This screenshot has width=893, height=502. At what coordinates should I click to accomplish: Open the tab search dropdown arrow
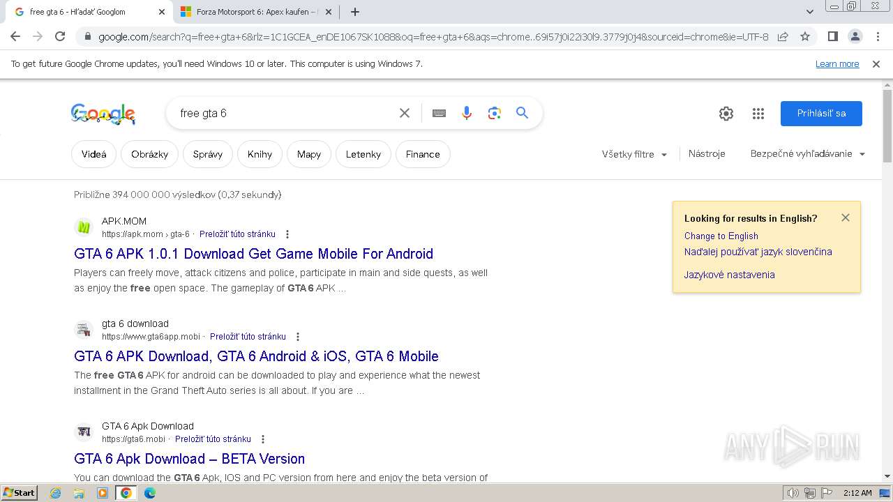pyautogui.click(x=809, y=12)
